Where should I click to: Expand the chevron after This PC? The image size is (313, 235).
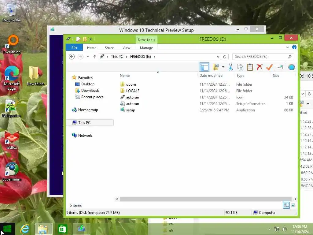[x=127, y=57]
